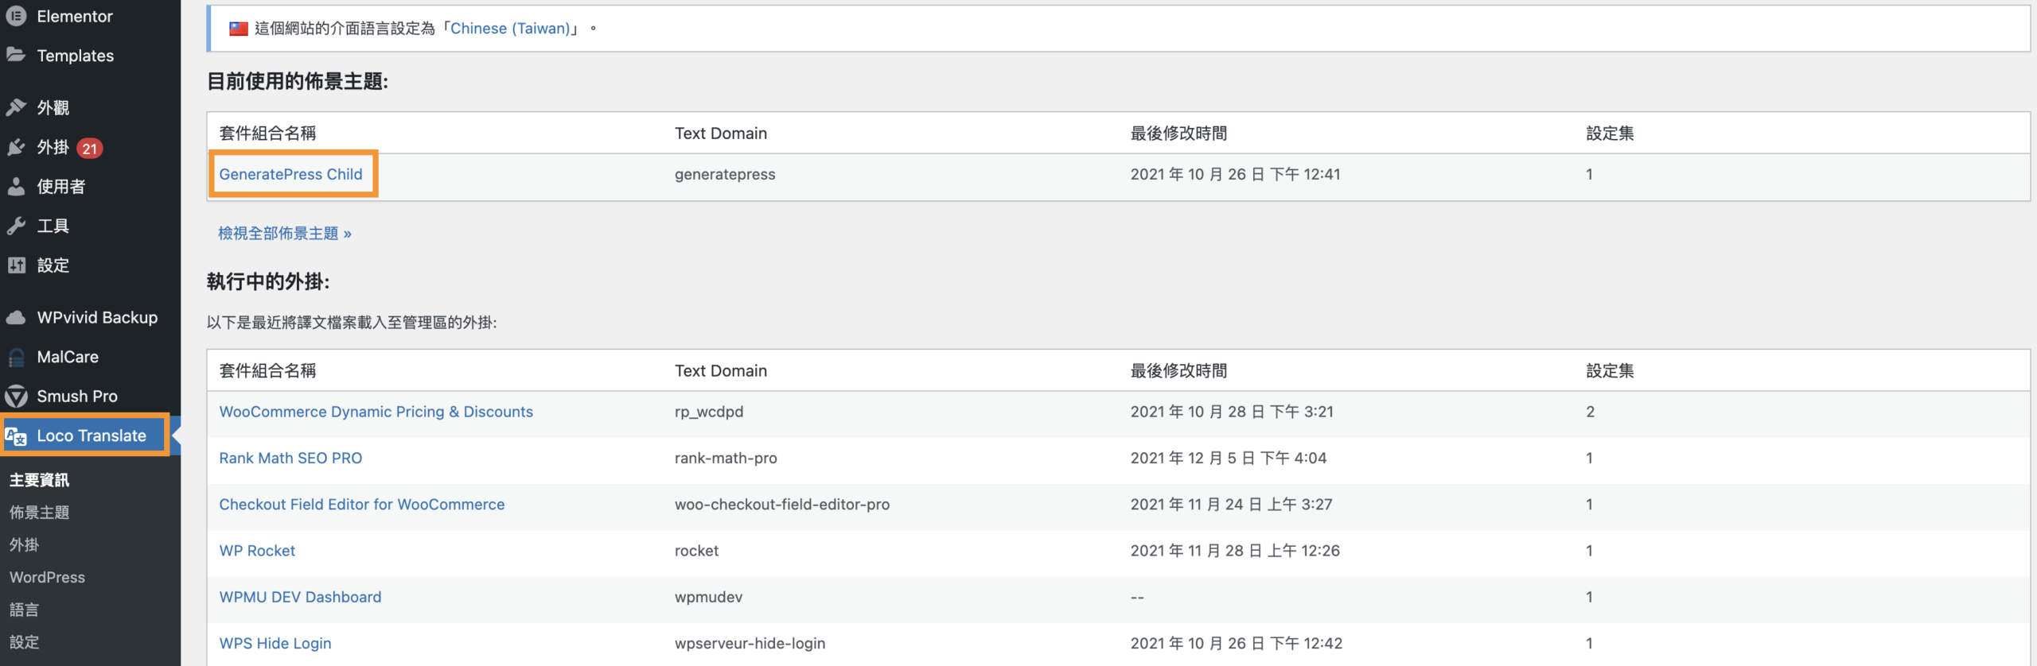Open WooCommerce Dynamic Pricing & Discounts

(x=376, y=412)
